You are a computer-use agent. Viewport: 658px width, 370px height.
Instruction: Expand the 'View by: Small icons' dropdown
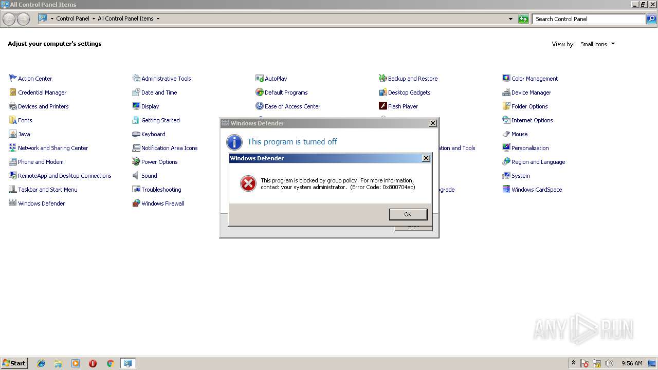coord(597,44)
